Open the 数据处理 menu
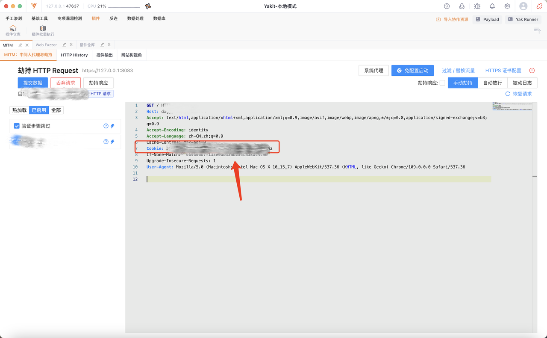Image resolution: width=547 pixels, height=338 pixels. point(135,19)
